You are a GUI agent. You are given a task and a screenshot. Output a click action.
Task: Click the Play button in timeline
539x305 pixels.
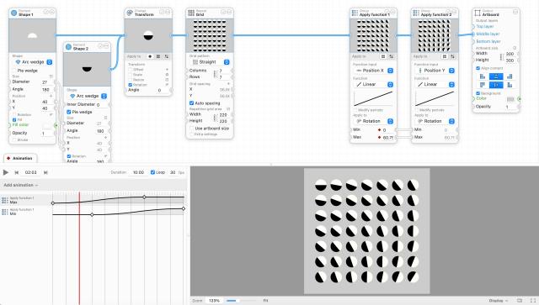coord(6,172)
